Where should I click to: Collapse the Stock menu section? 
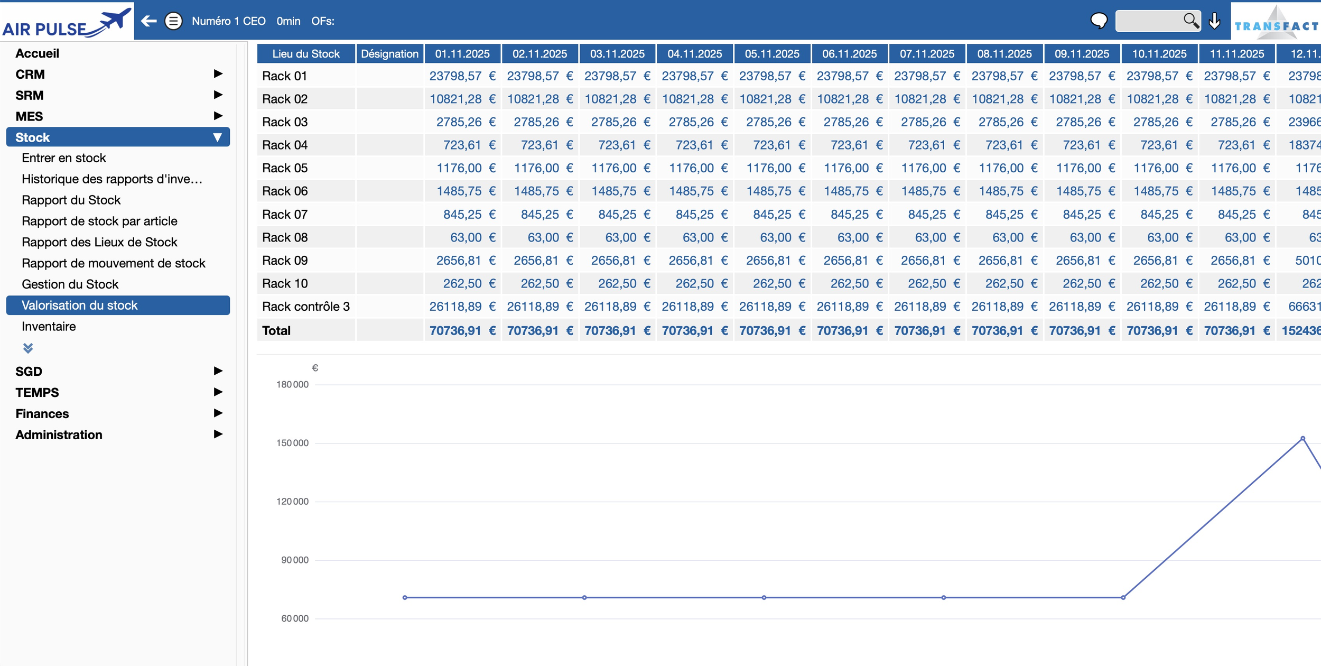[217, 137]
